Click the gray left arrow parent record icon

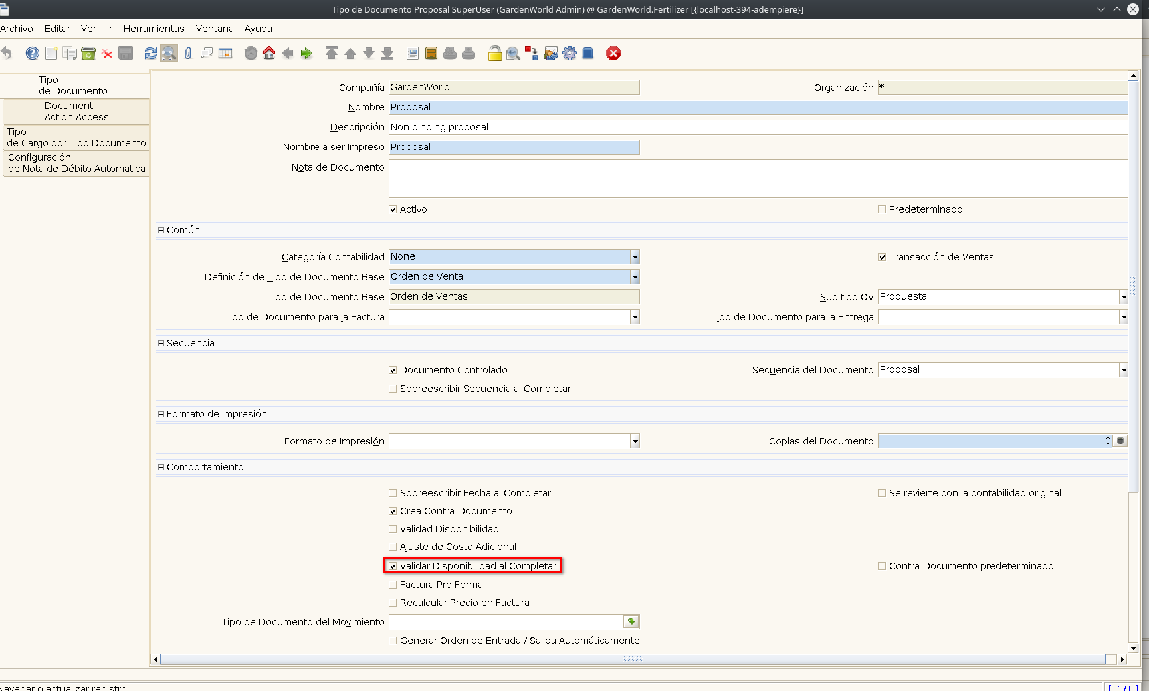288,53
